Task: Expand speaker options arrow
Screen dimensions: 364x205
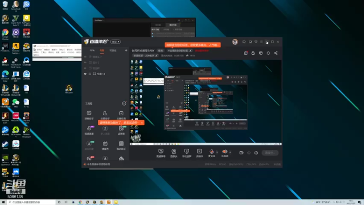Action: [230, 152]
